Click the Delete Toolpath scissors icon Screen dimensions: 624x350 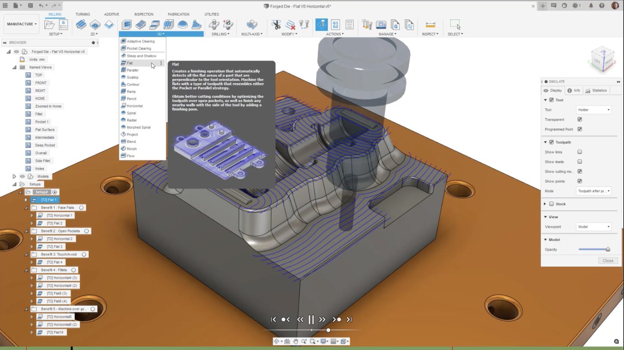click(276, 25)
